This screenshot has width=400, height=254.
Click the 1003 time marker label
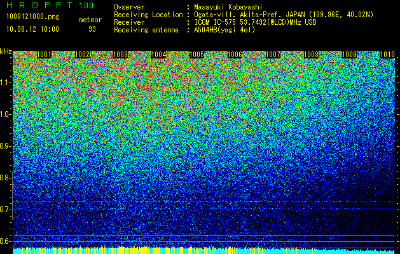[120, 55]
